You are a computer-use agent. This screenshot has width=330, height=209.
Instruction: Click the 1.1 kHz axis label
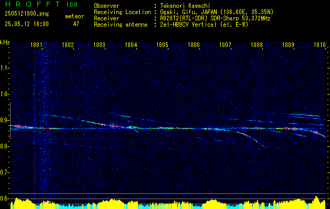pyautogui.click(x=4, y=68)
